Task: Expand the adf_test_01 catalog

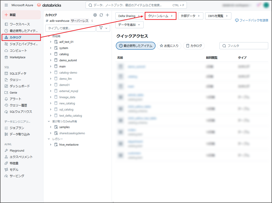Action: [x=51, y=42]
